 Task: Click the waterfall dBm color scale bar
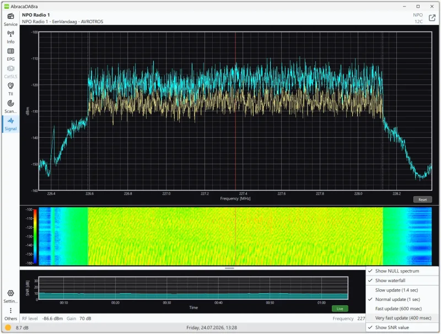[35, 236]
